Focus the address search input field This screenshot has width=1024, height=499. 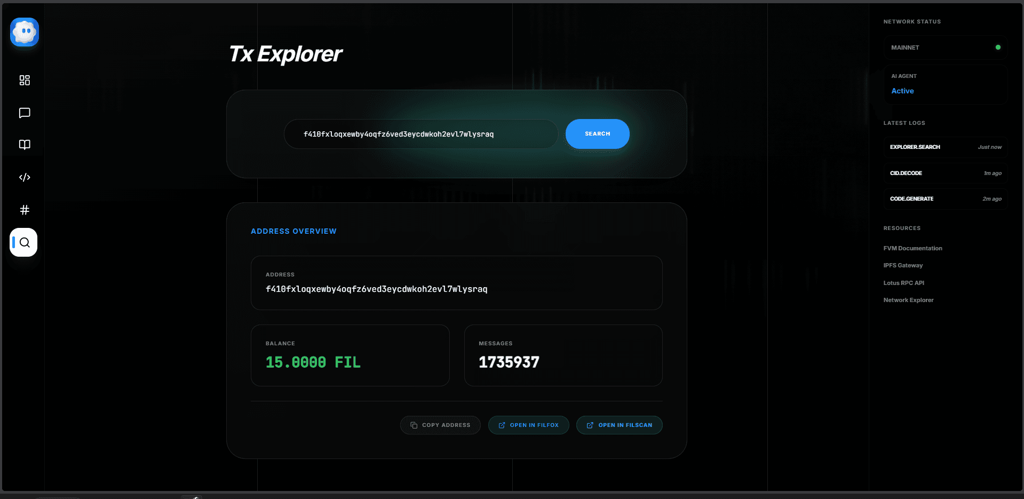point(421,134)
